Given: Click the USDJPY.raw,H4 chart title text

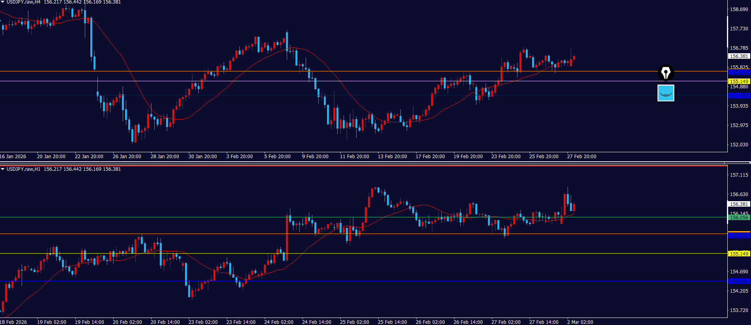Looking at the screenshot, I should coord(23,2).
